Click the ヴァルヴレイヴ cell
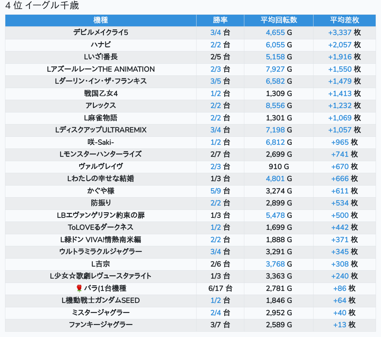 click(x=101, y=166)
